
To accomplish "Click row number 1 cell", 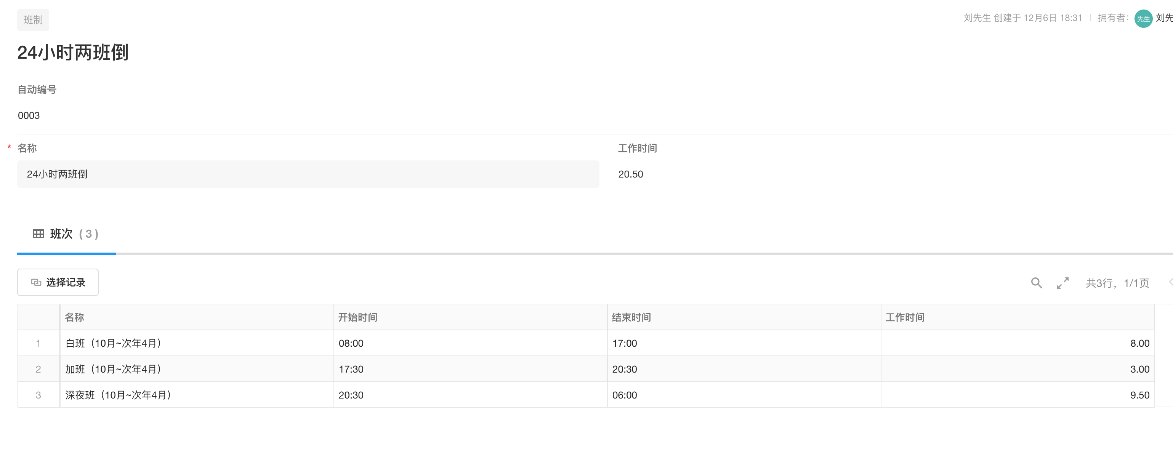I will 38,343.
